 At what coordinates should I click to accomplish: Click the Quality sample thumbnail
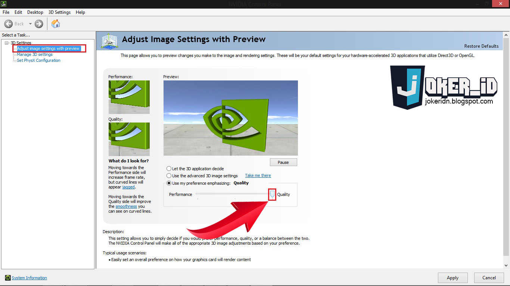click(129, 139)
